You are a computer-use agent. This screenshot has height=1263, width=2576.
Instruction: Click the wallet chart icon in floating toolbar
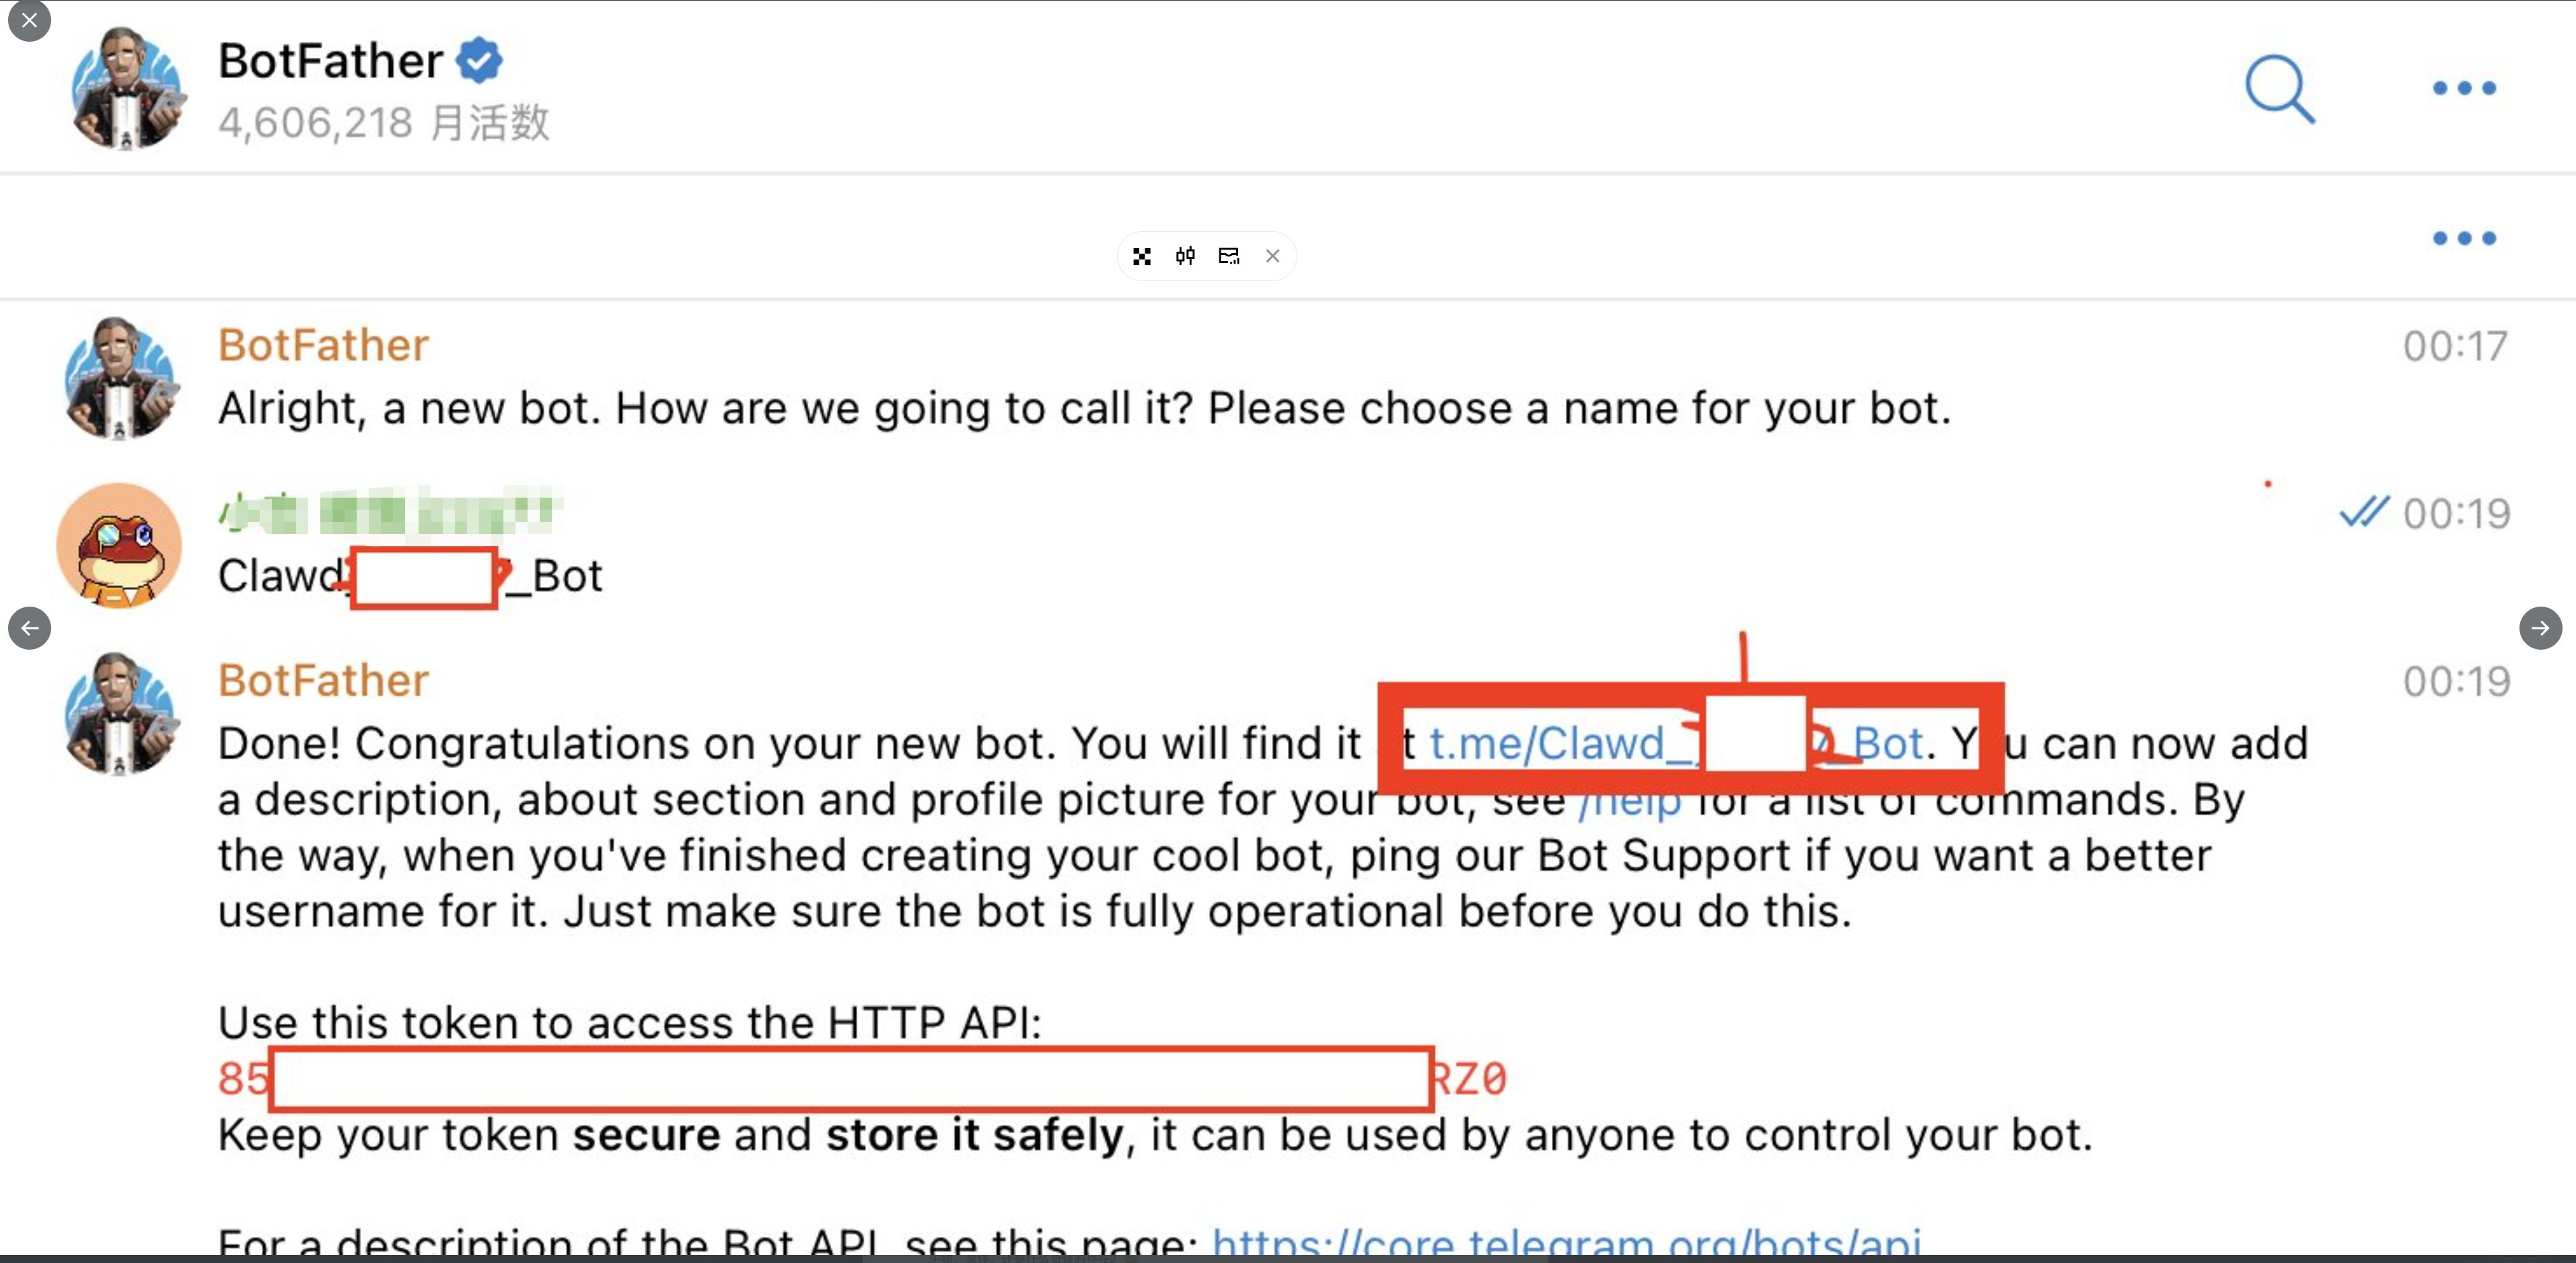pyautogui.click(x=1229, y=257)
